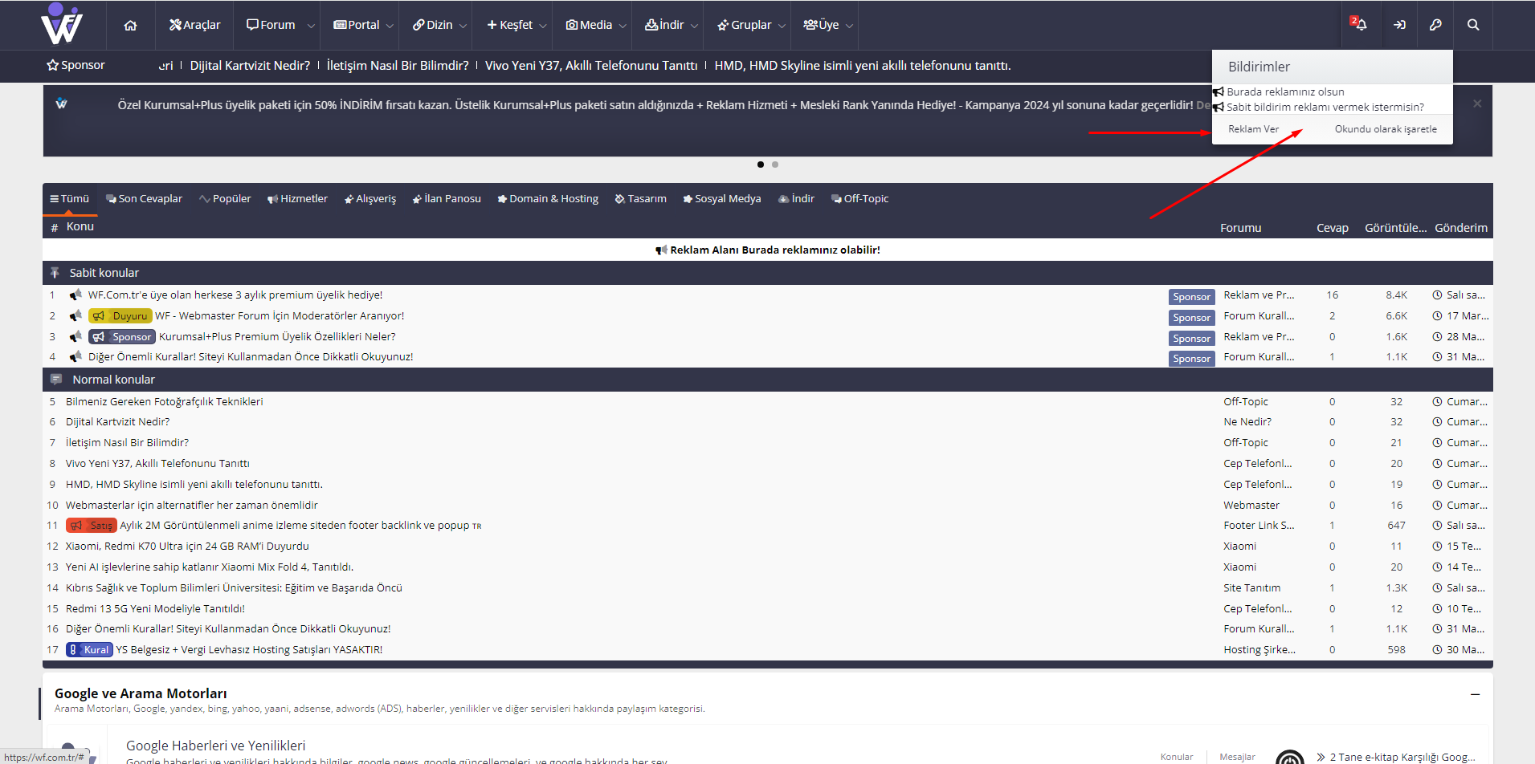Open the search magnifier icon
Screen dimensions: 1535x764
(x=1473, y=25)
